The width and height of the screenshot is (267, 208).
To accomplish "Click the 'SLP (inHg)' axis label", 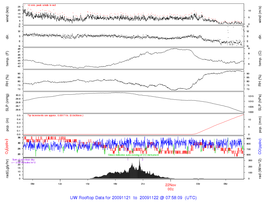I will [x=7, y=102].
